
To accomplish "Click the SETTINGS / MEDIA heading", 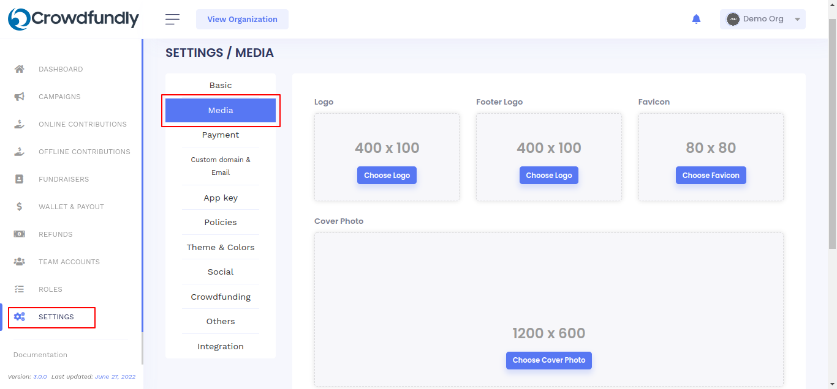I will pos(219,53).
